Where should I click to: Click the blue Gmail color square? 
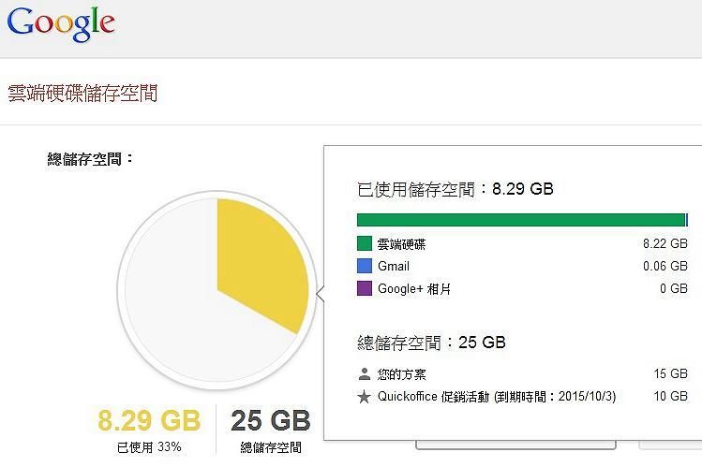(x=365, y=266)
